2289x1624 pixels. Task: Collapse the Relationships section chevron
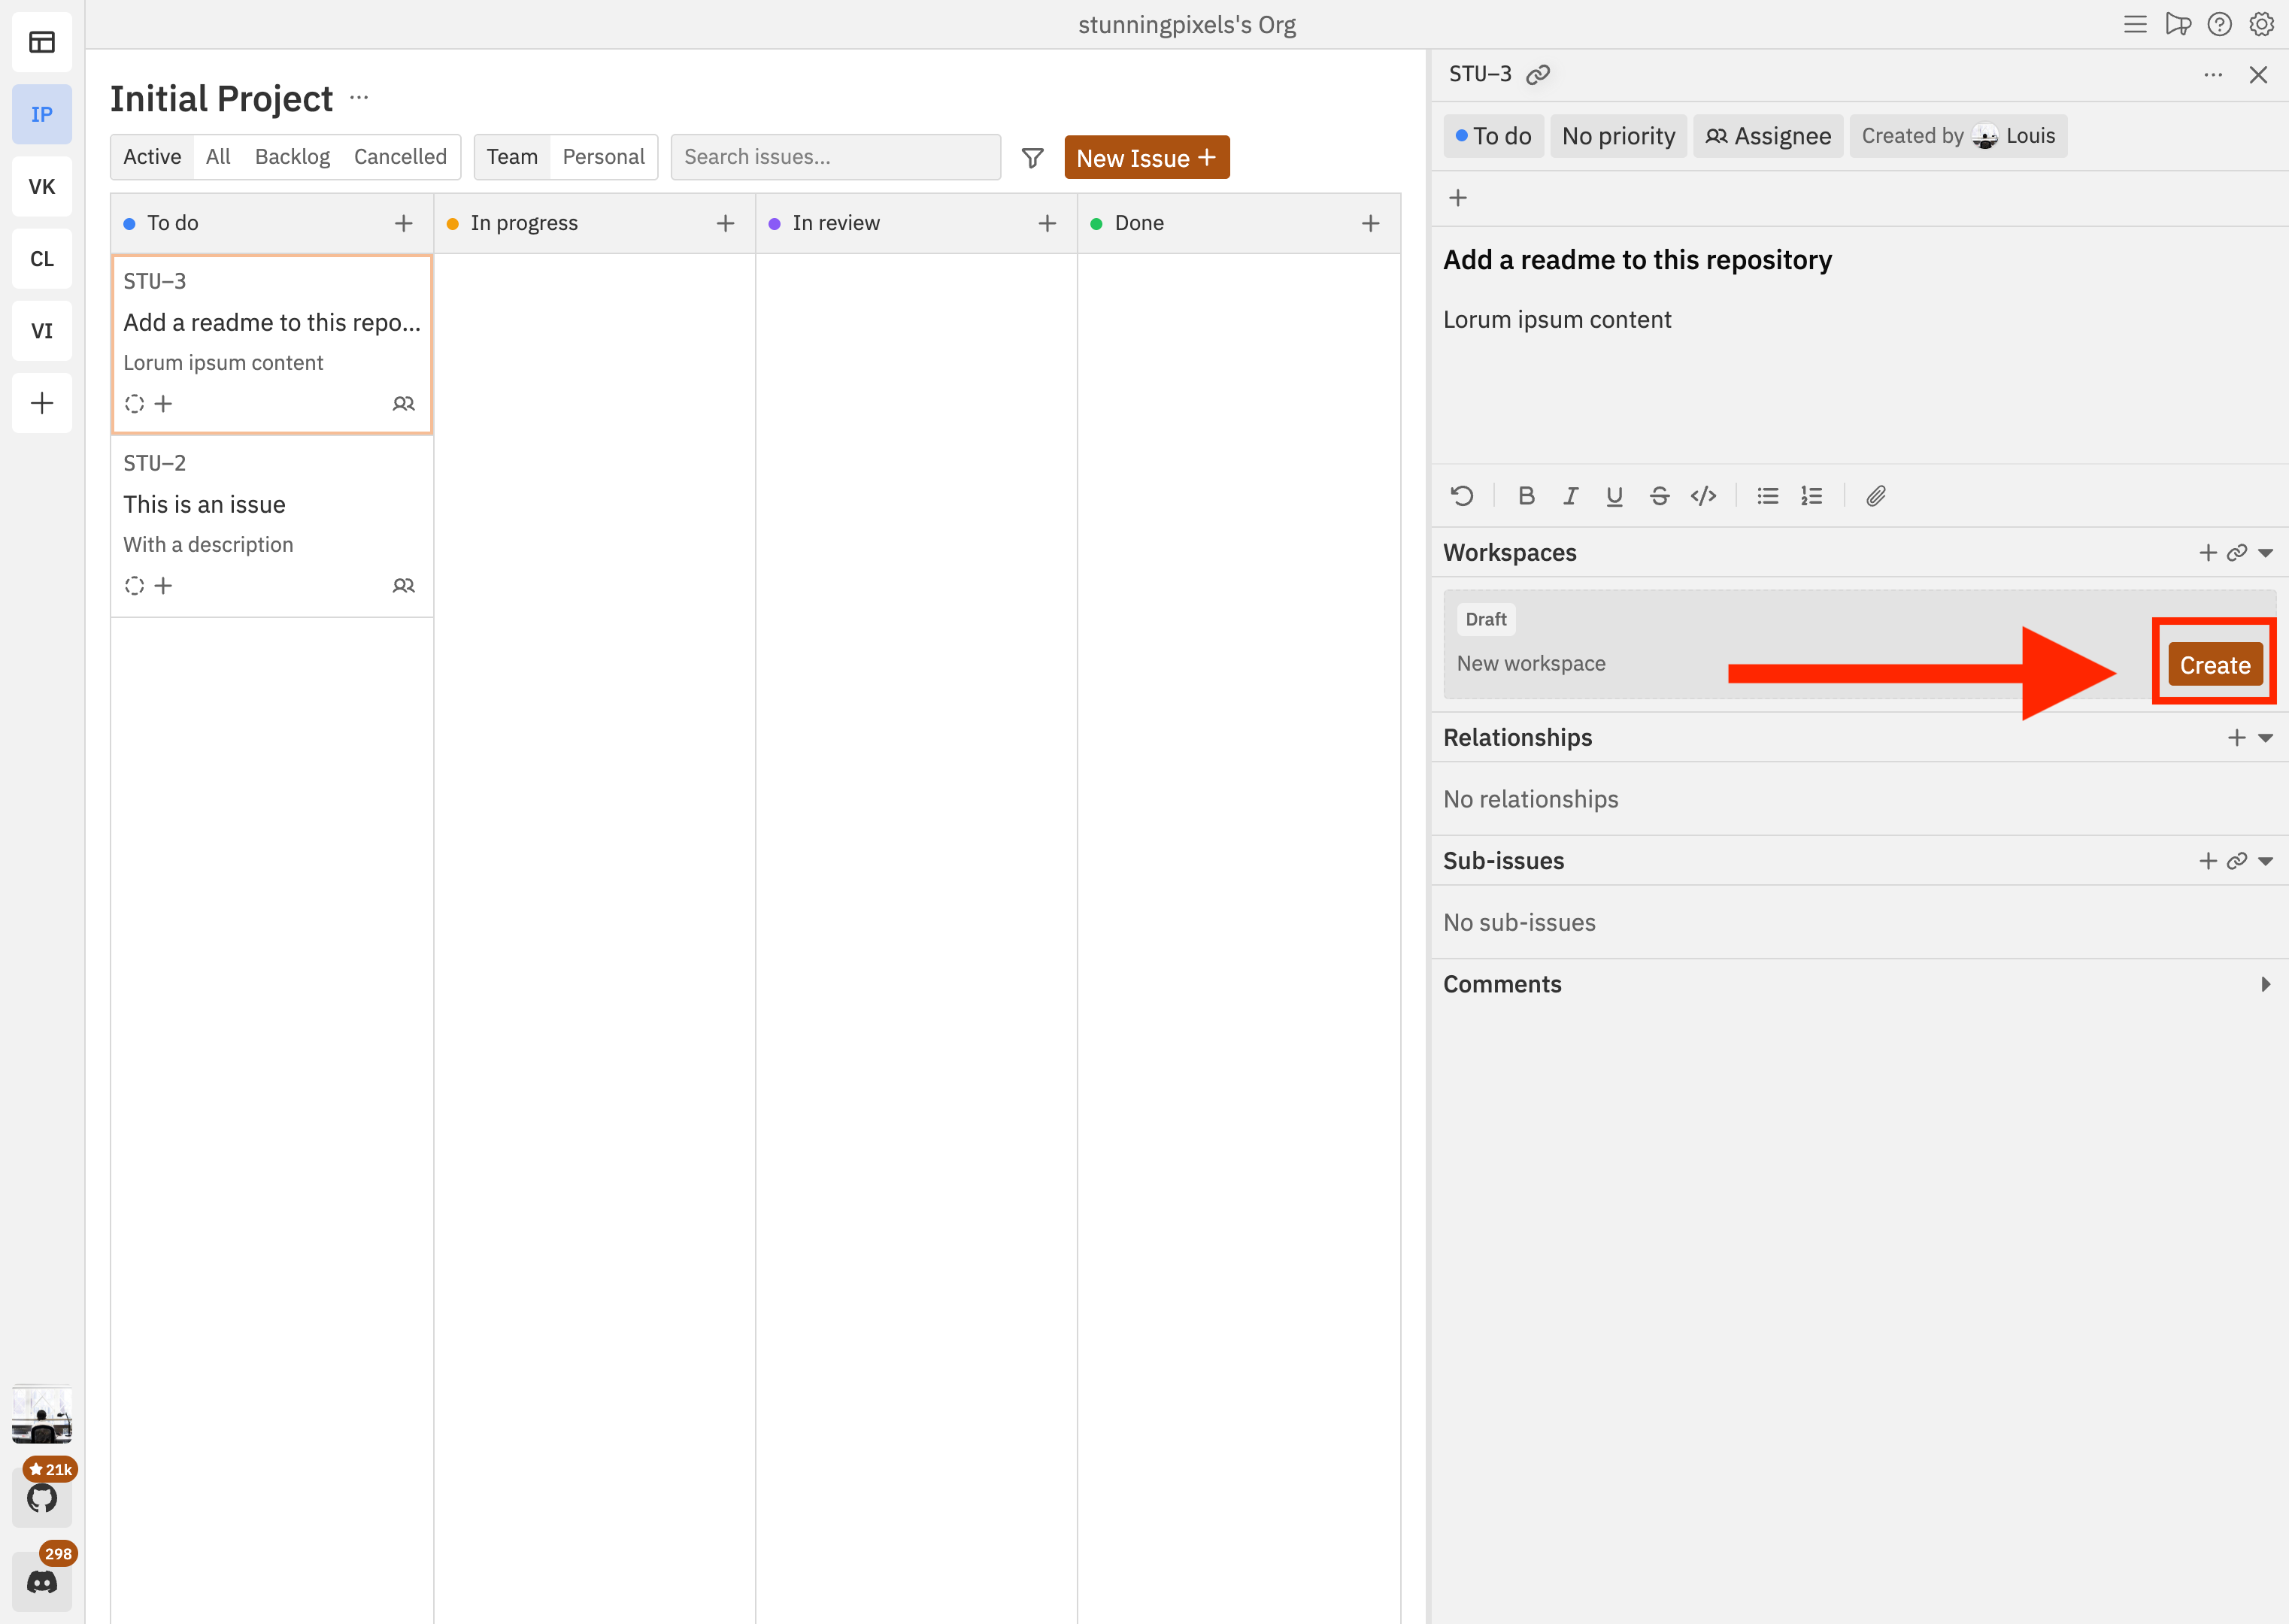[x=2266, y=738]
